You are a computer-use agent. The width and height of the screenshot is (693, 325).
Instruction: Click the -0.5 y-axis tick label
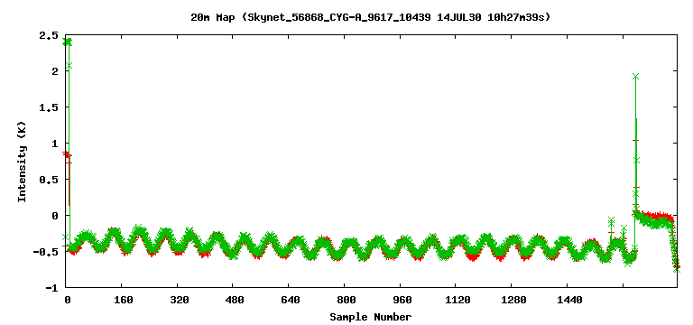click(x=47, y=252)
